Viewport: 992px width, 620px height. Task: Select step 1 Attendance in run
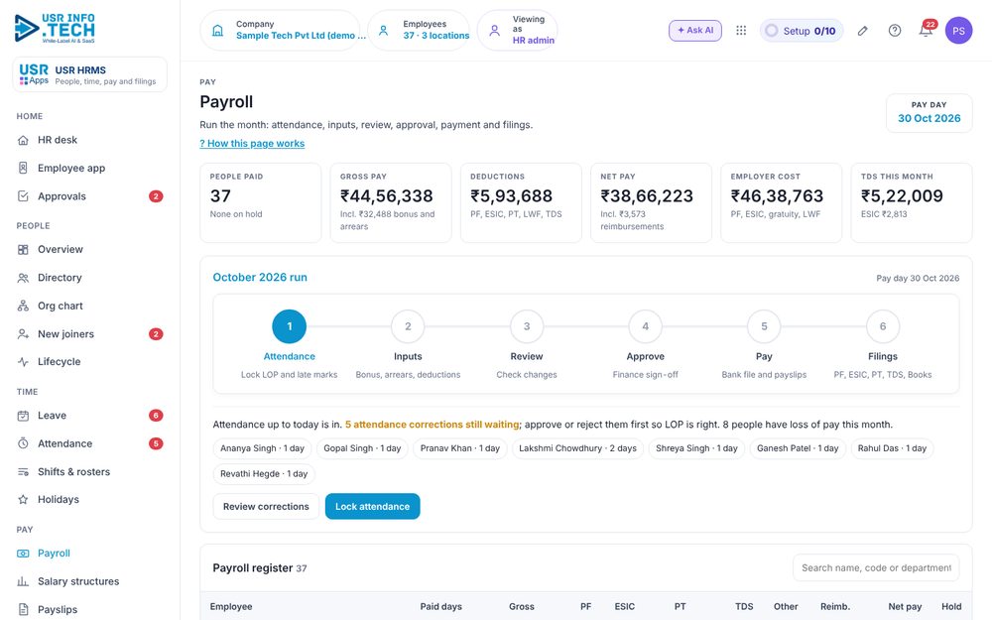(x=289, y=326)
